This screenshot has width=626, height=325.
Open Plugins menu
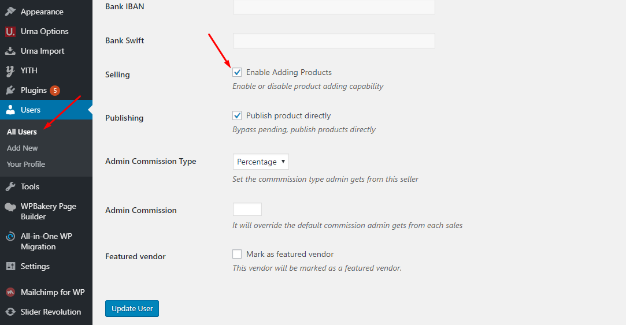click(34, 90)
